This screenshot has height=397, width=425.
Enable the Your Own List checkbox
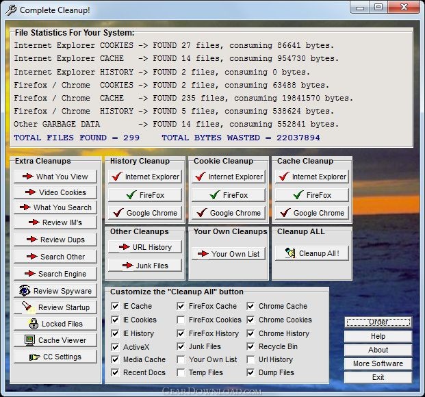(181, 359)
